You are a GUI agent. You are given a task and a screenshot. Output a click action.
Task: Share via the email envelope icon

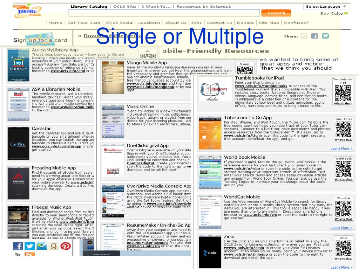pyautogui.click(x=304, y=36)
